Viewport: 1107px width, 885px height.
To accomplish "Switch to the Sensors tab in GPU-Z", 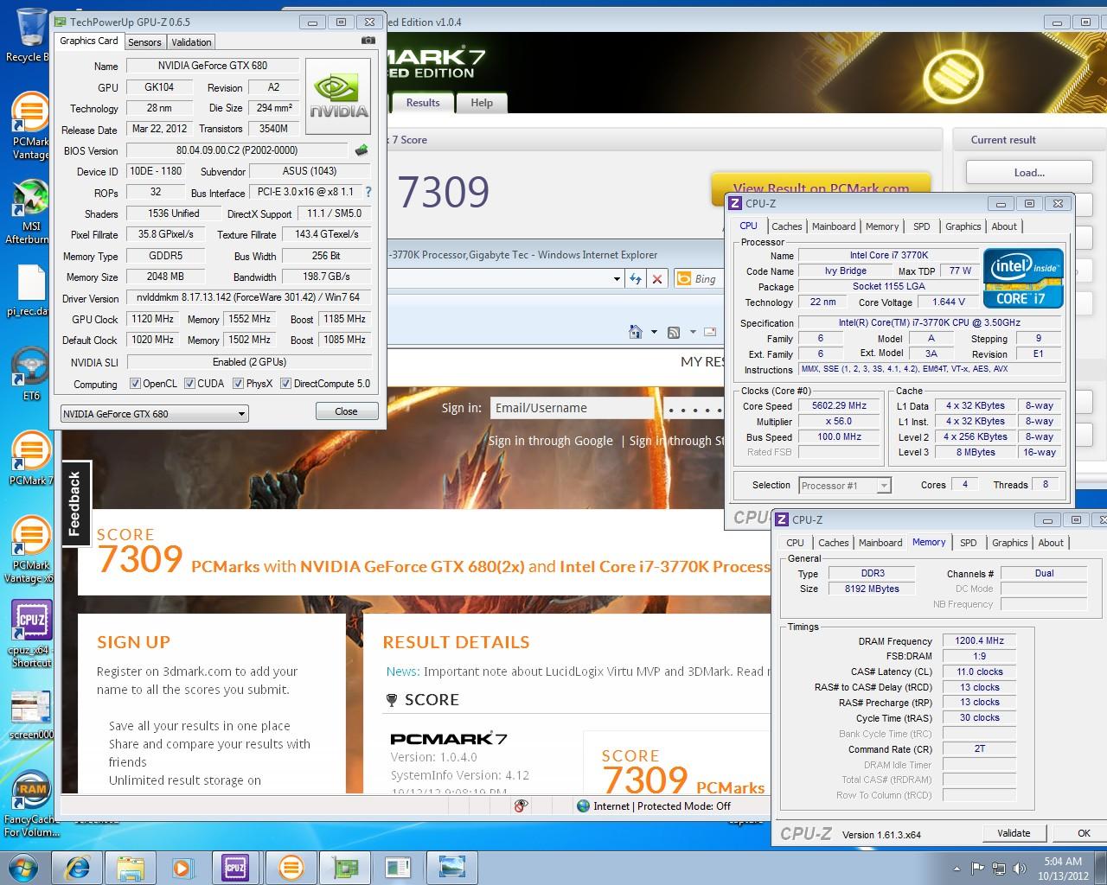I will [x=144, y=42].
